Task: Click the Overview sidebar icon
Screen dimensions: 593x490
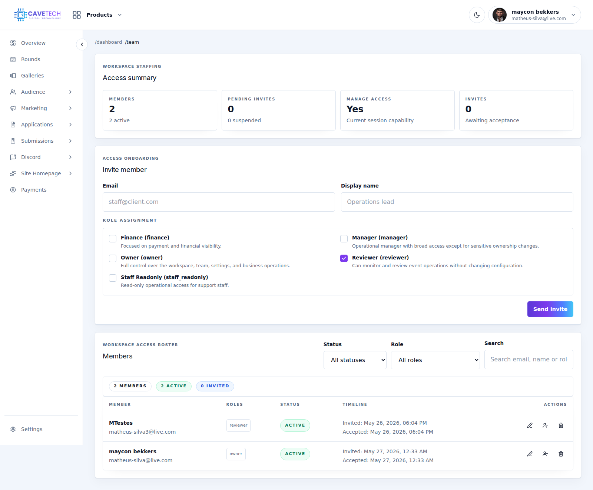Action: click(x=13, y=43)
